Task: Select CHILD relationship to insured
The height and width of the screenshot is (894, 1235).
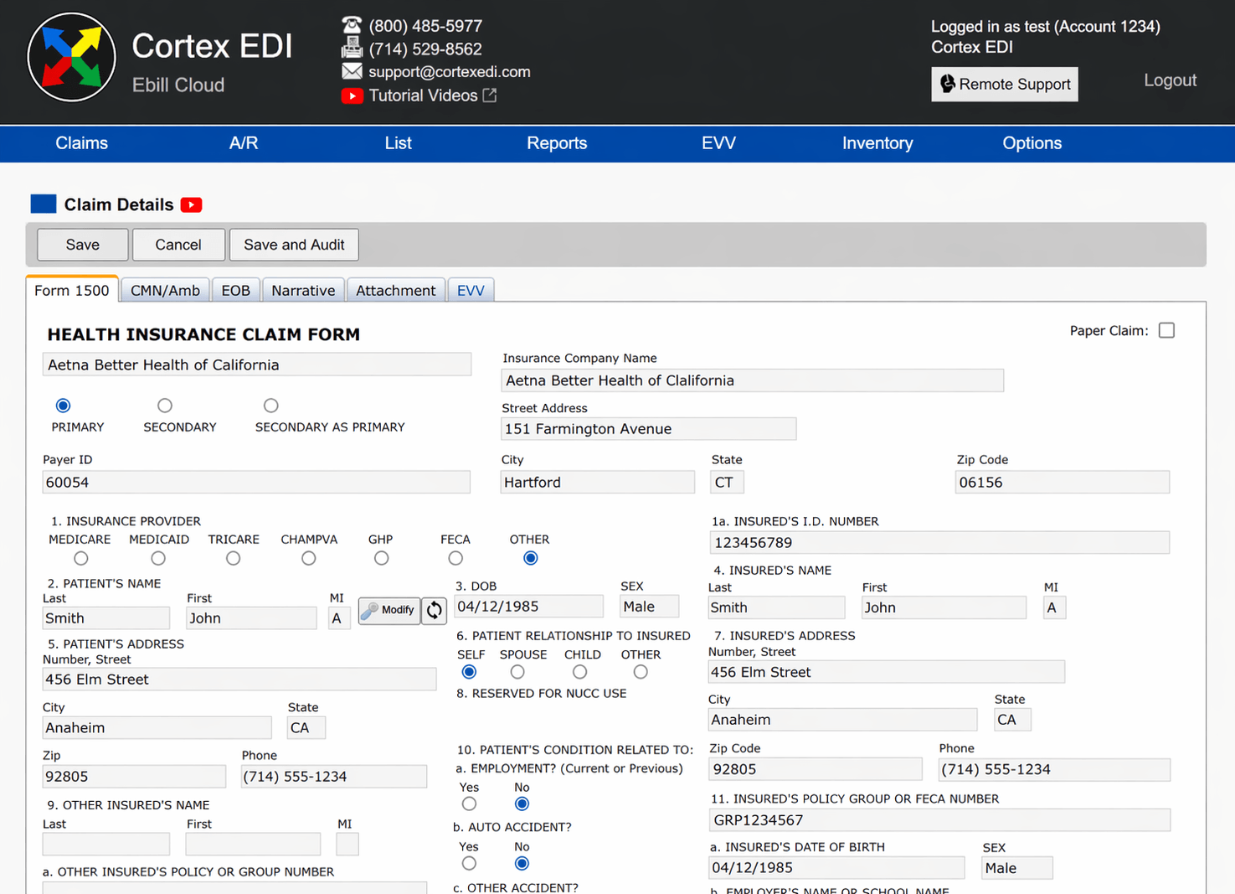Action: 579,672
